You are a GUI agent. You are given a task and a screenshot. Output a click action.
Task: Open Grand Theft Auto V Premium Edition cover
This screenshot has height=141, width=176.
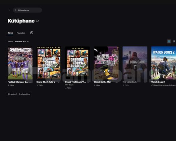click(x=49, y=63)
